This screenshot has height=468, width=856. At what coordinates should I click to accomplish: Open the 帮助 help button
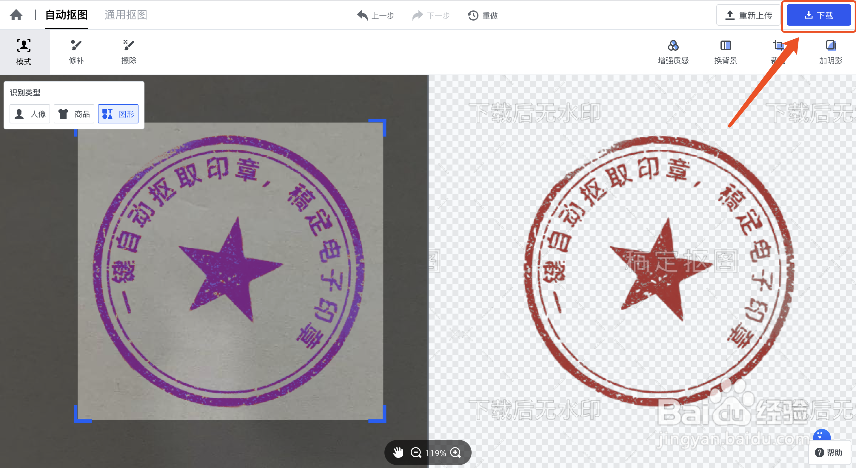829,452
